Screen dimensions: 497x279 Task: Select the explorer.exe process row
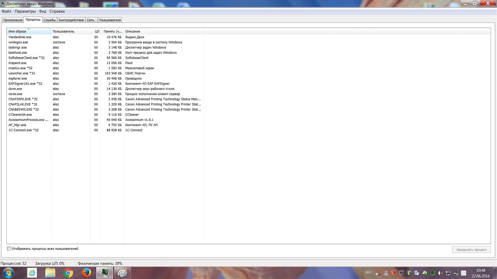pyautogui.click(x=105, y=78)
